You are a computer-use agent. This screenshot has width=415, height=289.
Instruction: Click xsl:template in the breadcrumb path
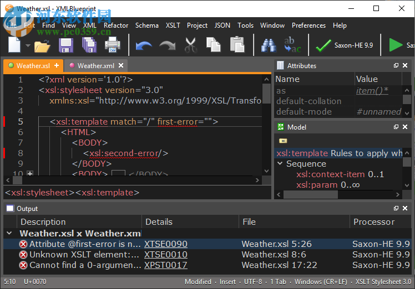click(107, 193)
